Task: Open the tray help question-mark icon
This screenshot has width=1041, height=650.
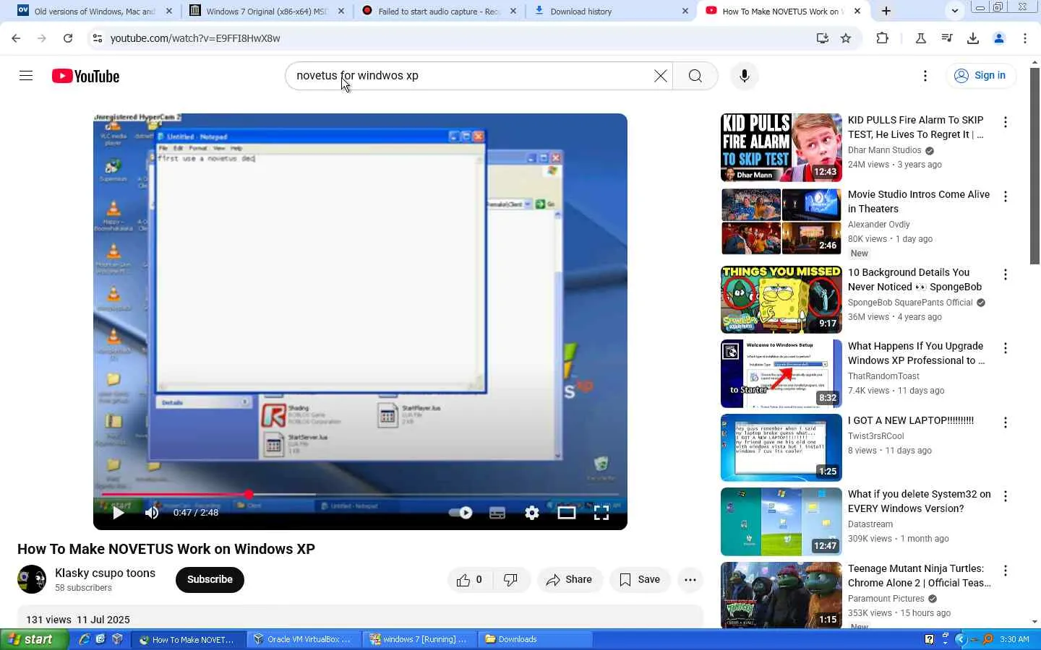Action: coord(929,639)
